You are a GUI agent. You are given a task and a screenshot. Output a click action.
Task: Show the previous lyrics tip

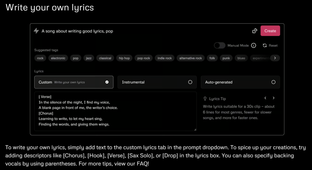(x=265, y=98)
